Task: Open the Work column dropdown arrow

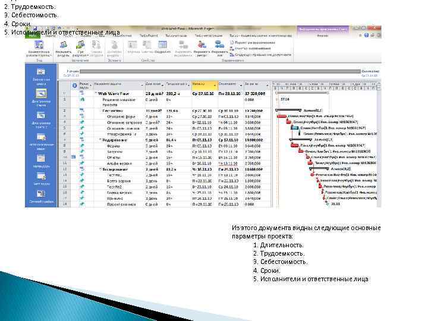Action: (x=188, y=86)
